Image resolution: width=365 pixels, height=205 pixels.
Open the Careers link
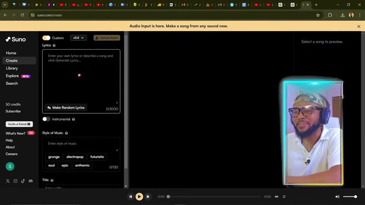pos(12,154)
